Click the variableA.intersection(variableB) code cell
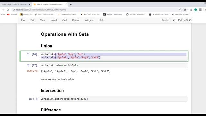This screenshot has width=206, height=116. [x=114, y=99]
